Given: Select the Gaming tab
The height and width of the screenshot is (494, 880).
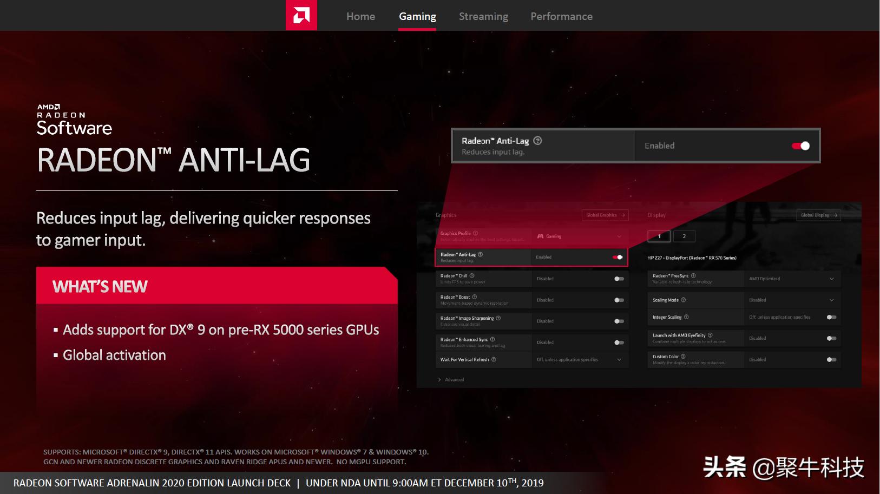Looking at the screenshot, I should pos(417,16).
